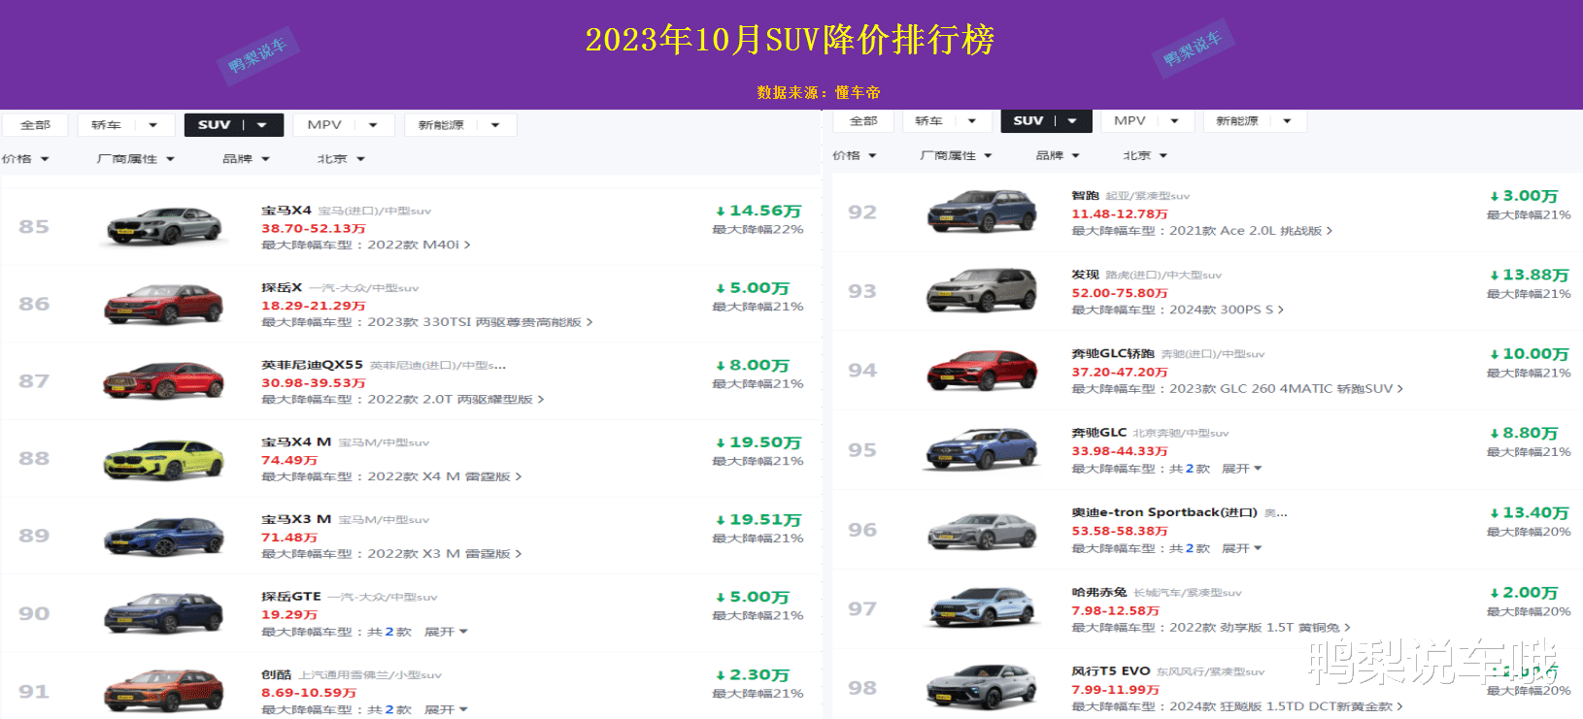The image size is (1583, 719).
Task: Open the 宝马X4 M car thumbnail
Action: (x=165, y=458)
